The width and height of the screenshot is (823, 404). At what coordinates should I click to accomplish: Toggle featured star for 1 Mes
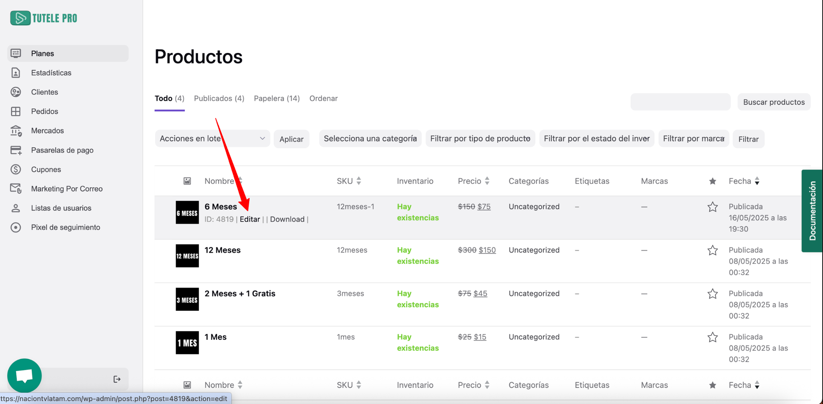(x=712, y=337)
